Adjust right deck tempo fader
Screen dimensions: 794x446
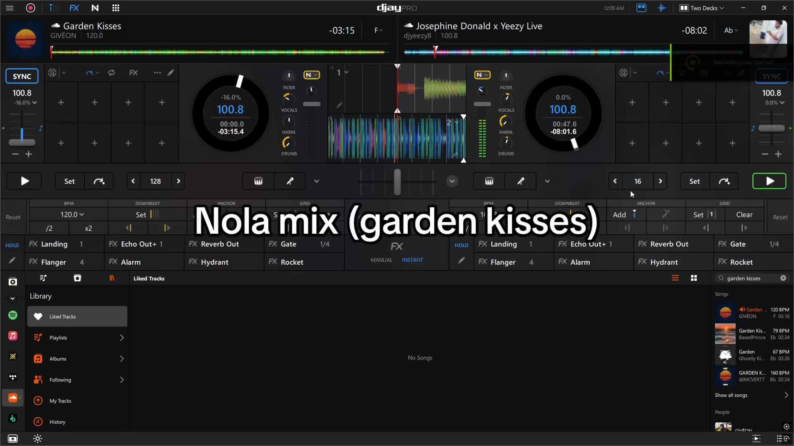point(771,128)
